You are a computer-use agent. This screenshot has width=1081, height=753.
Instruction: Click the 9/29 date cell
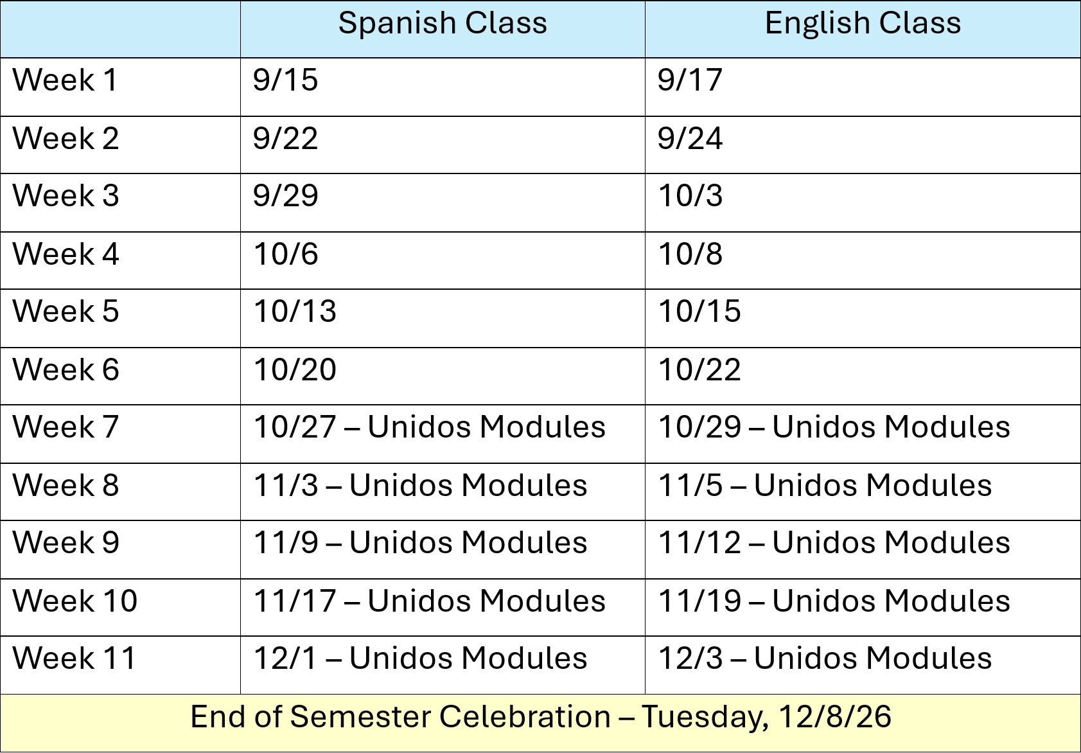click(443, 202)
